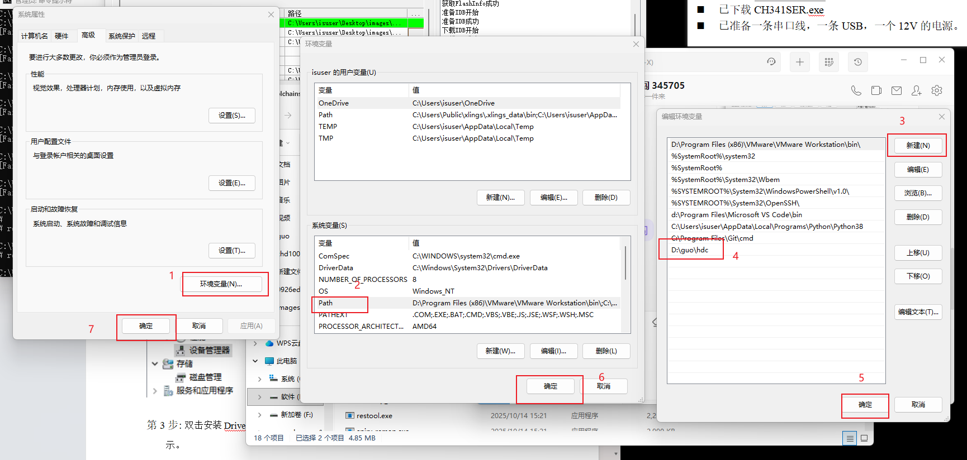Screen dimensions: 967x460
Task: Click the plus icon in chat window toolbar
Action: [800, 62]
